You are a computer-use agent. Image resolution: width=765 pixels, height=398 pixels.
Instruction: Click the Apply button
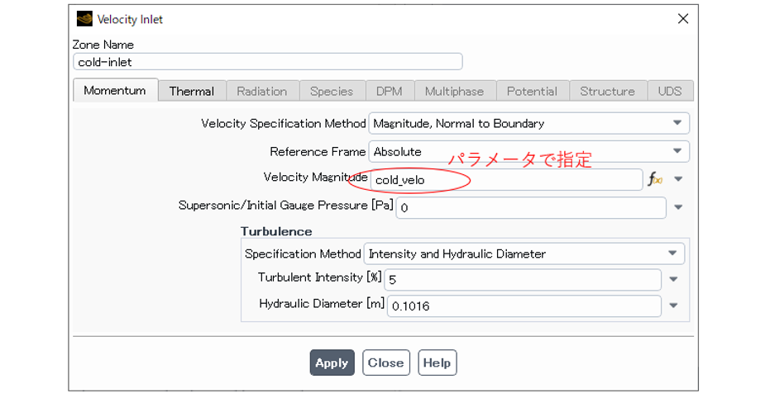tap(332, 362)
